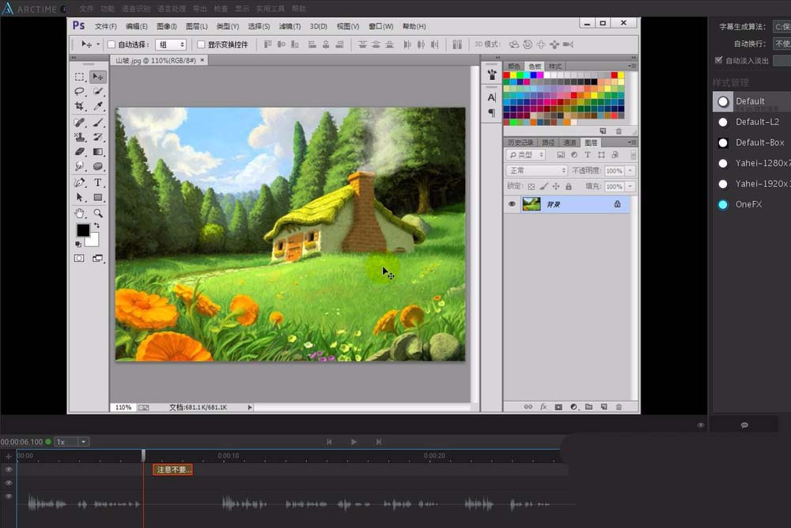Click the chat bubble icon below the style list

click(x=744, y=425)
